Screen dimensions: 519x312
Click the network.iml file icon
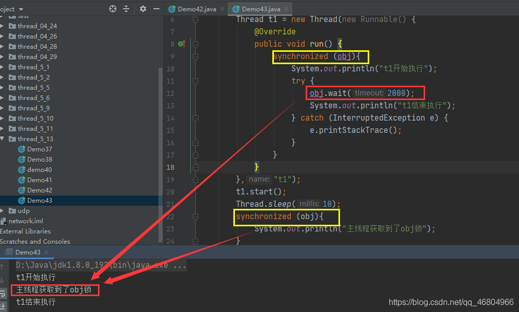(3, 221)
